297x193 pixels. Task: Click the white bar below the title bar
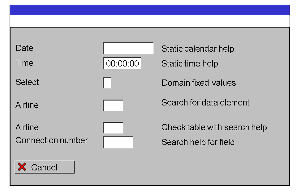point(150,21)
